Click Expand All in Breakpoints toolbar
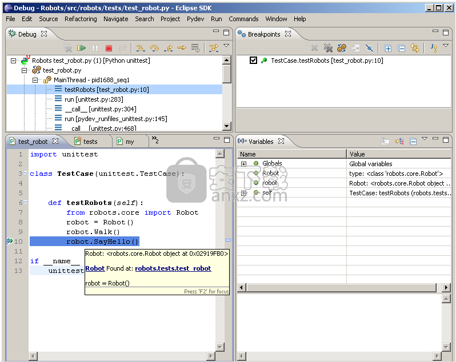This screenshot has height=362, width=456. tap(387, 48)
